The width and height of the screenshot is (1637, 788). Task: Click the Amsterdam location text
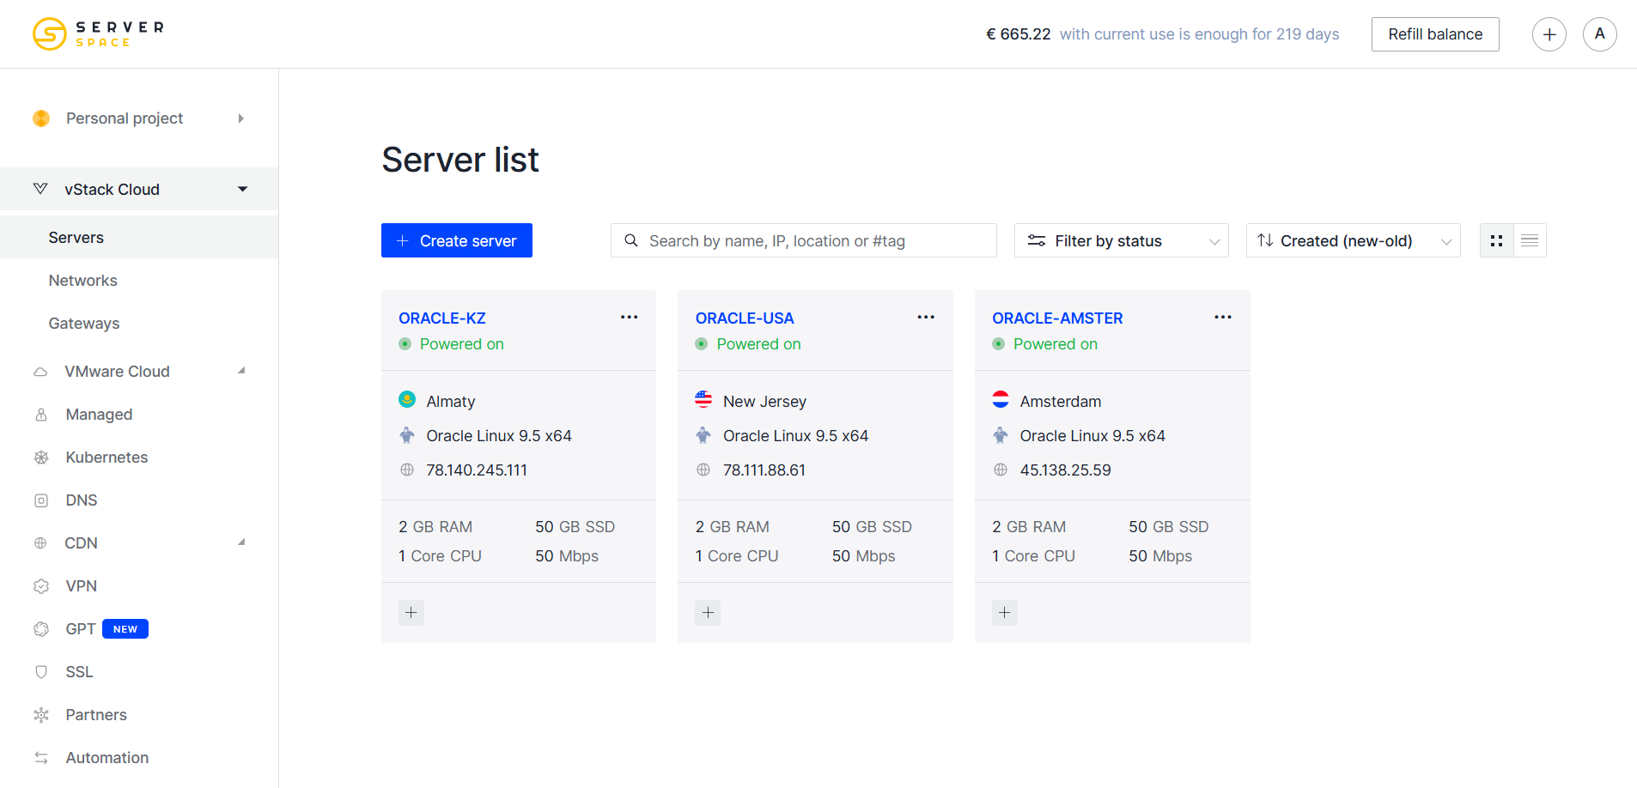[x=1060, y=402]
